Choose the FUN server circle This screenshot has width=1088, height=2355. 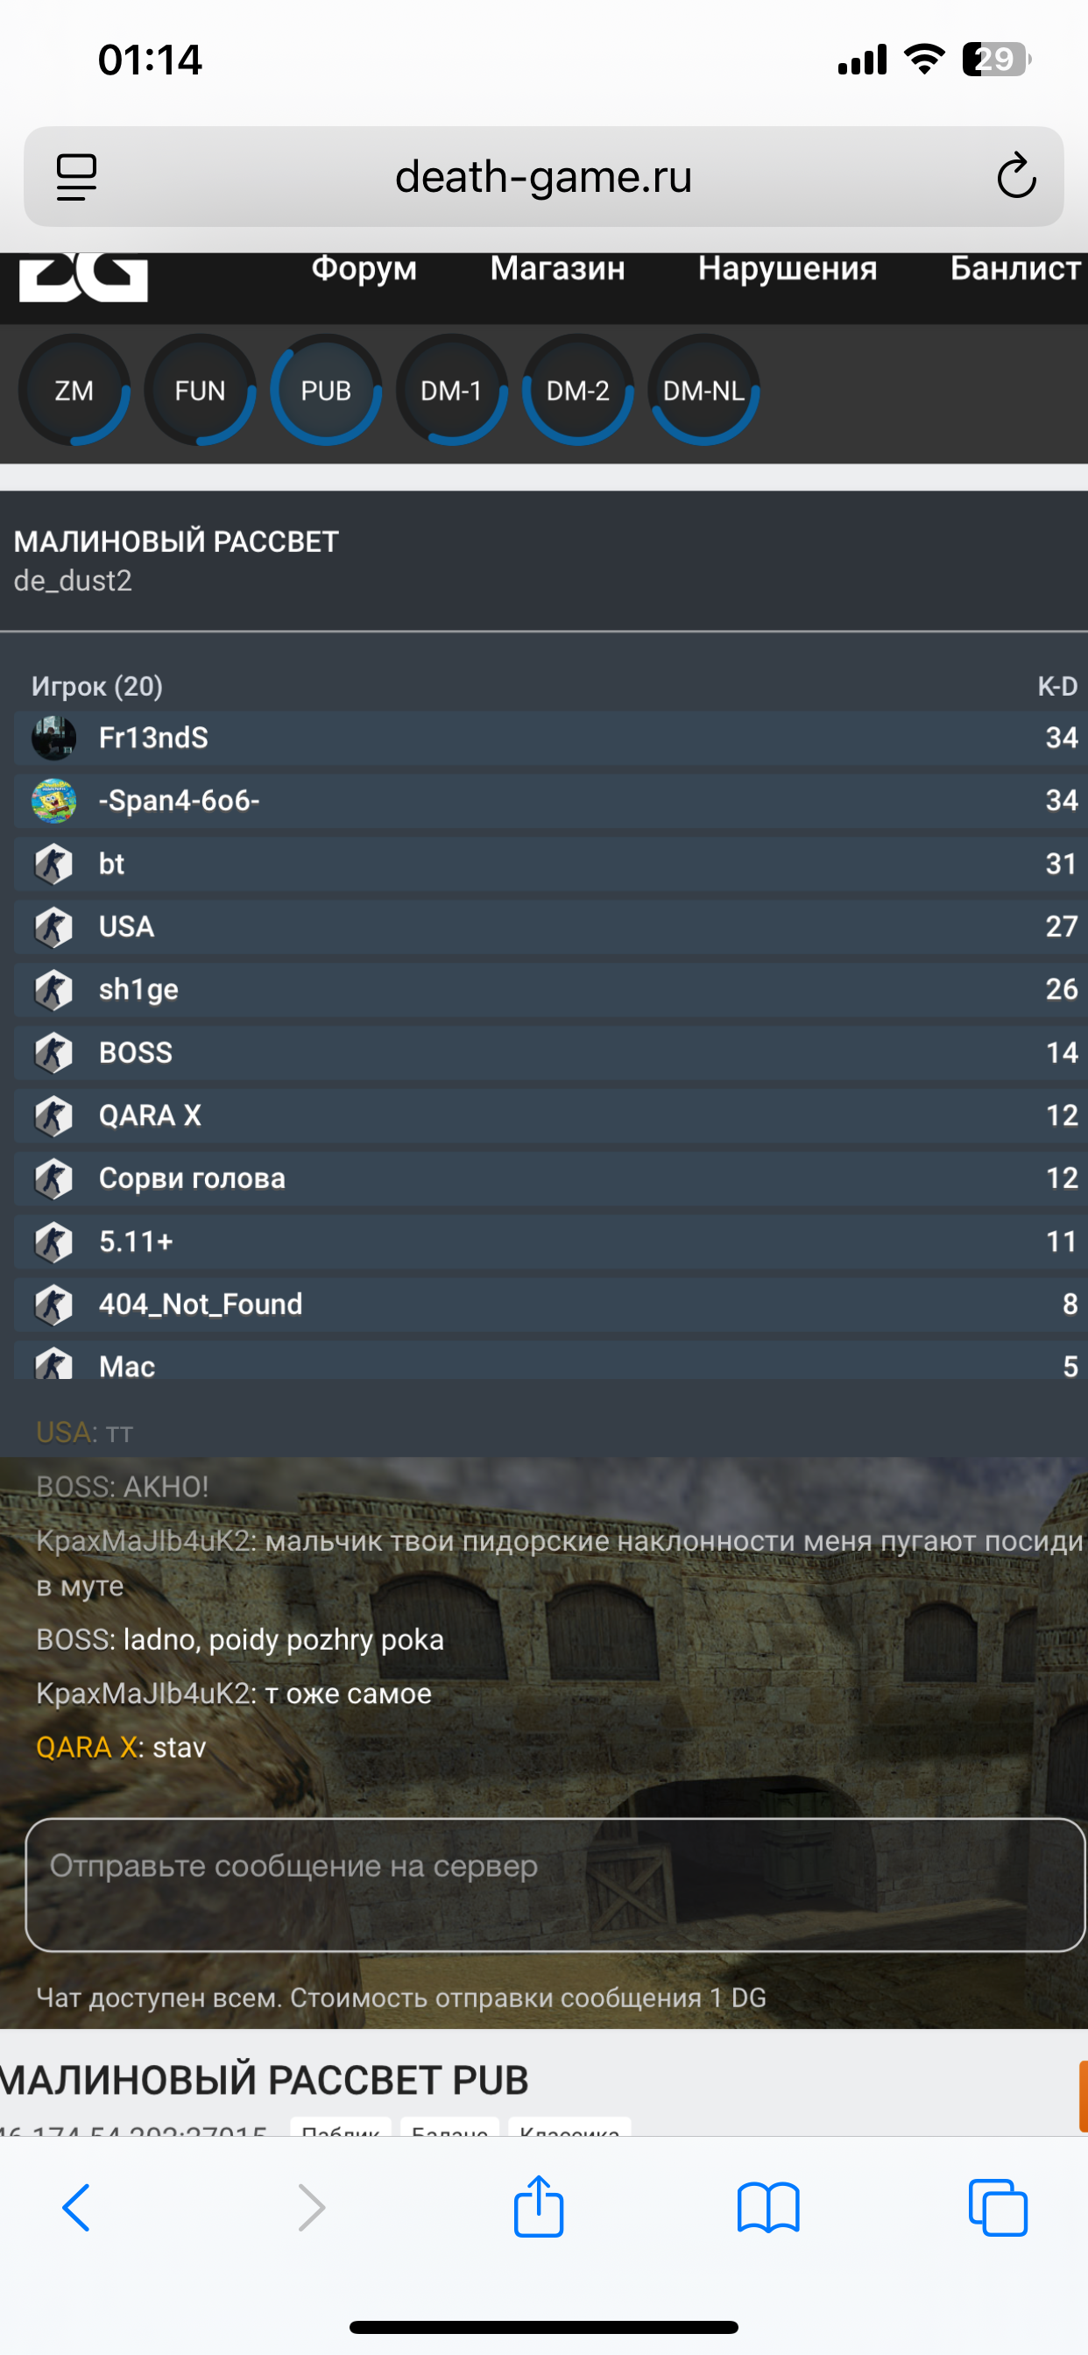tap(201, 391)
